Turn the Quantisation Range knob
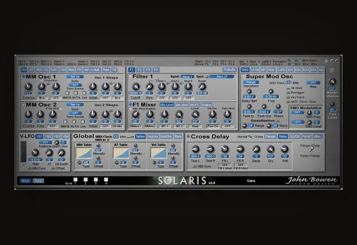This screenshot has height=245, width=357. [244, 126]
